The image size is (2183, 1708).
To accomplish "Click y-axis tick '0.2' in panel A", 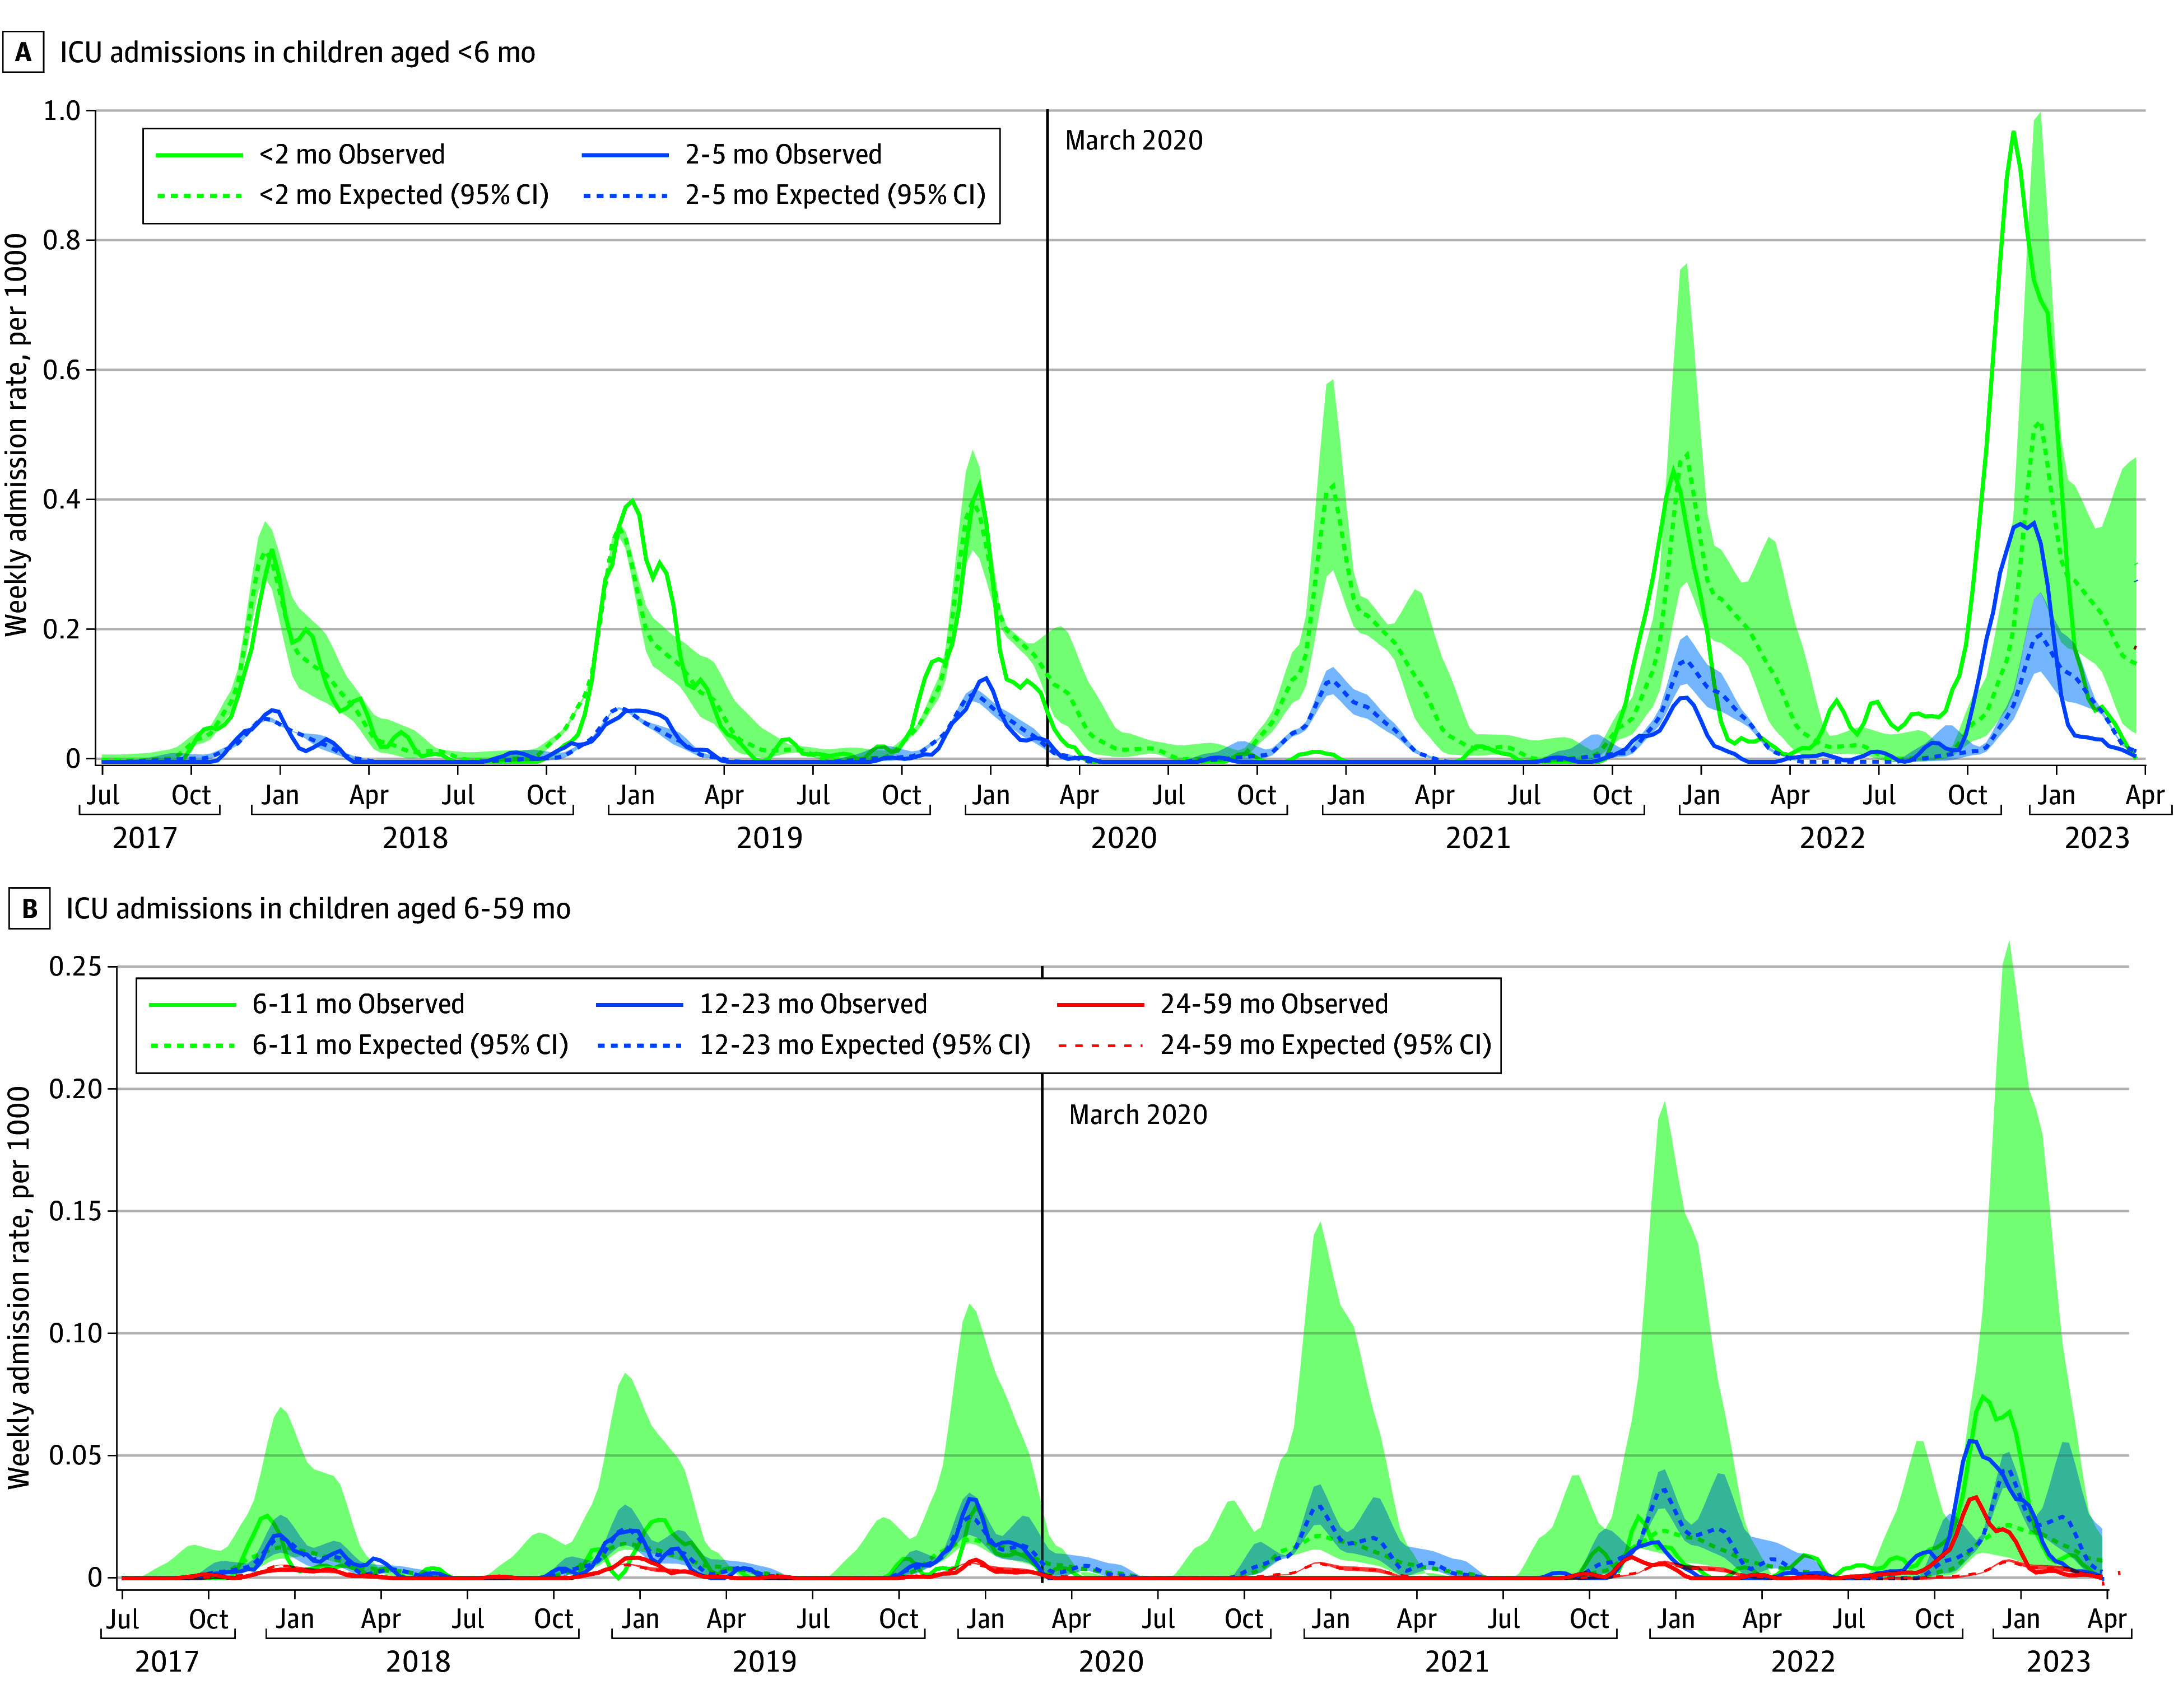I will 62,629.
